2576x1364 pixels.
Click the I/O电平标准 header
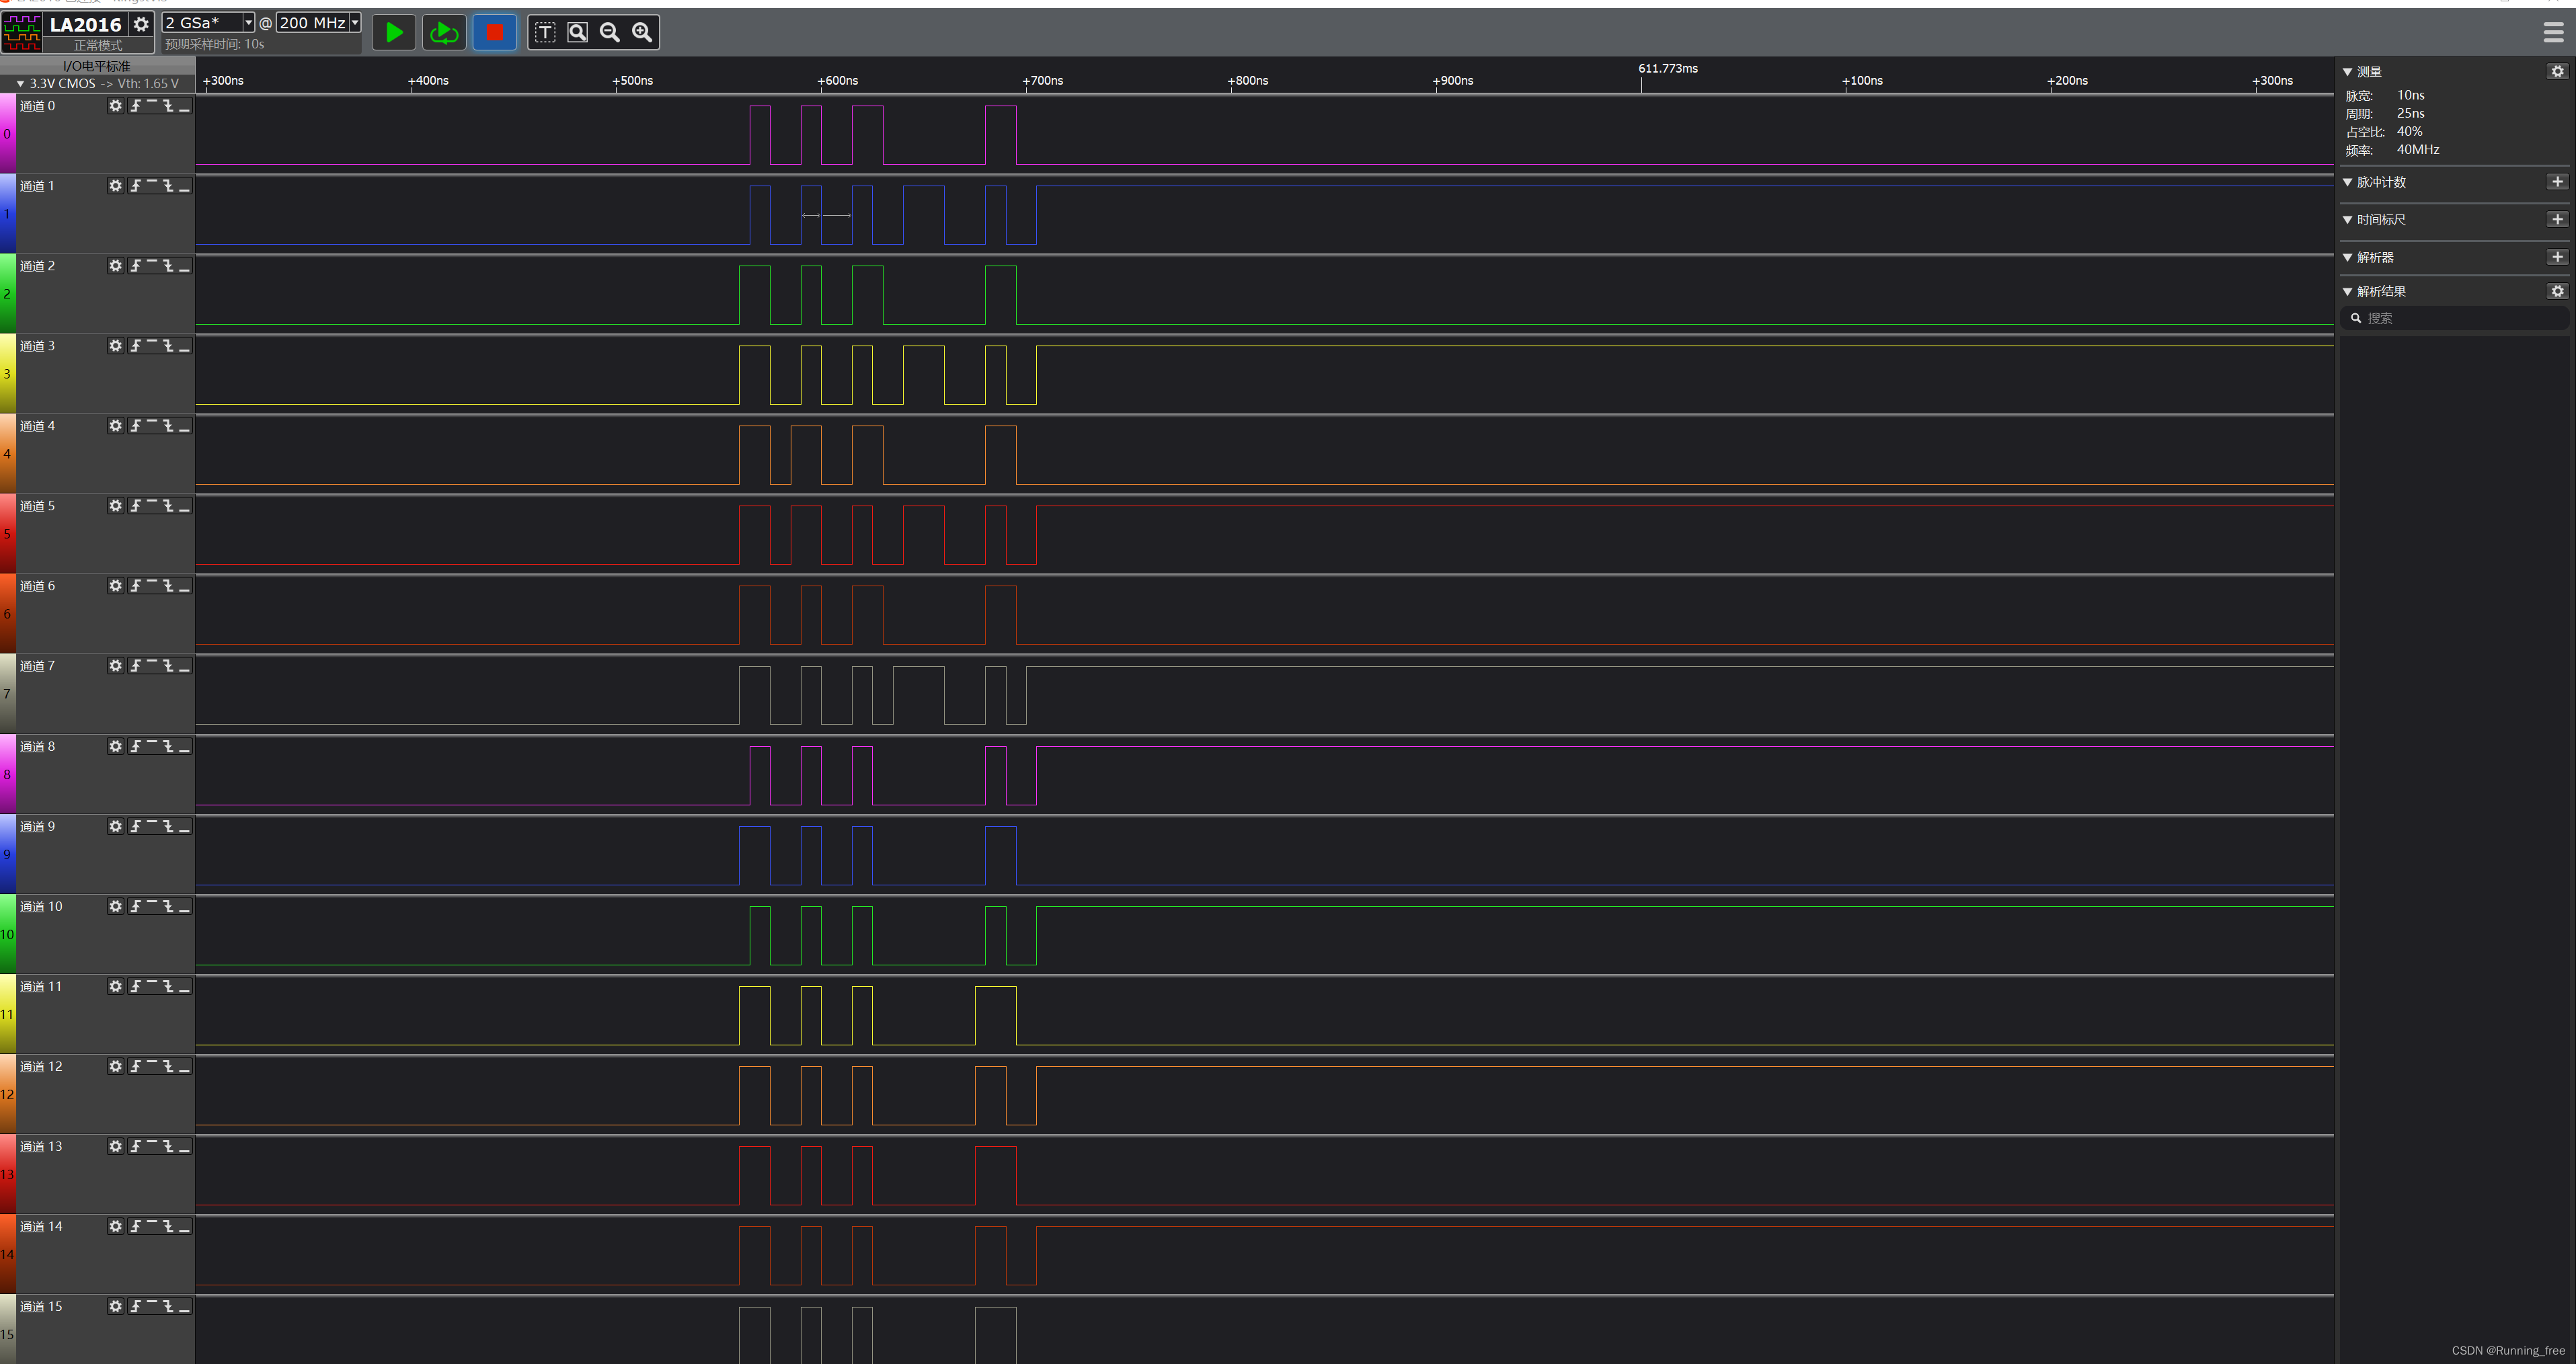point(97,66)
